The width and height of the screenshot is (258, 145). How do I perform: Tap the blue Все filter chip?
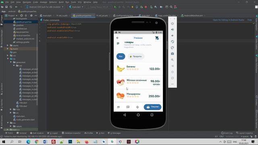[x=121, y=56]
